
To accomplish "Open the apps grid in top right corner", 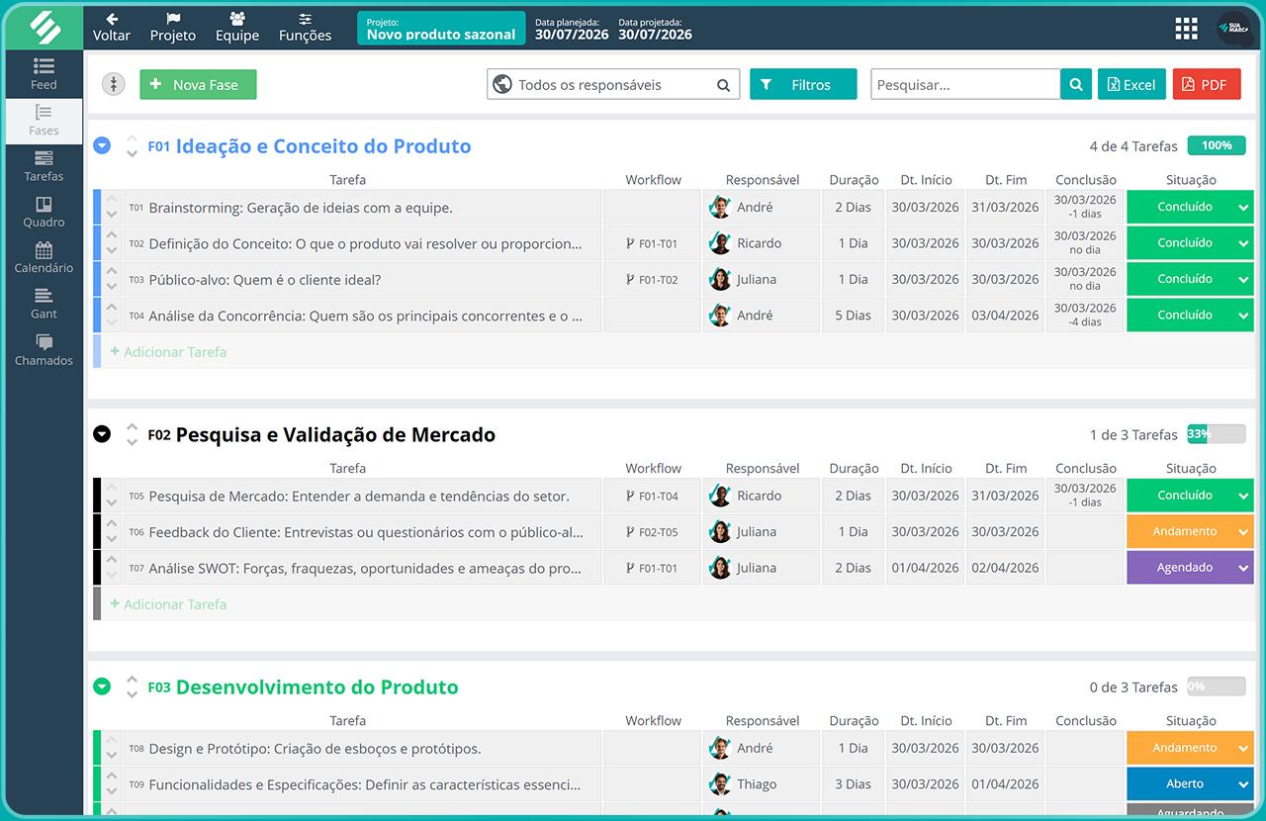I will (x=1186, y=28).
